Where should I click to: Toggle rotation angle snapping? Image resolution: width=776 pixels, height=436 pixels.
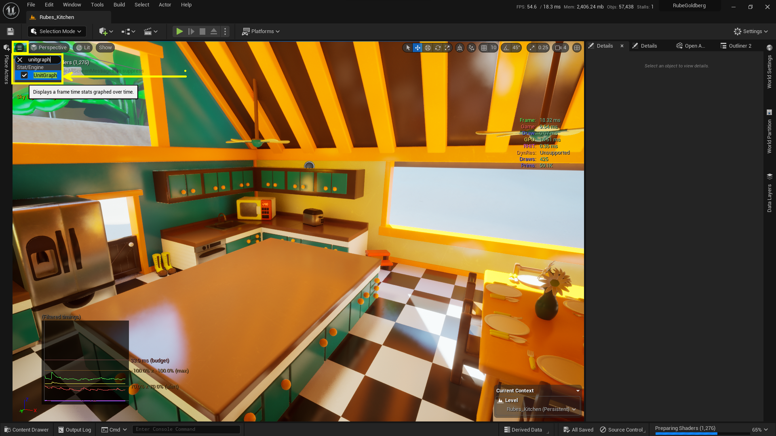506,48
